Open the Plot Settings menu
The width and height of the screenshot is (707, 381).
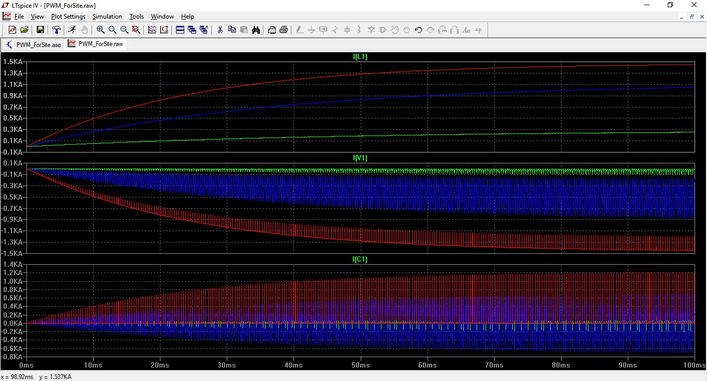point(68,17)
